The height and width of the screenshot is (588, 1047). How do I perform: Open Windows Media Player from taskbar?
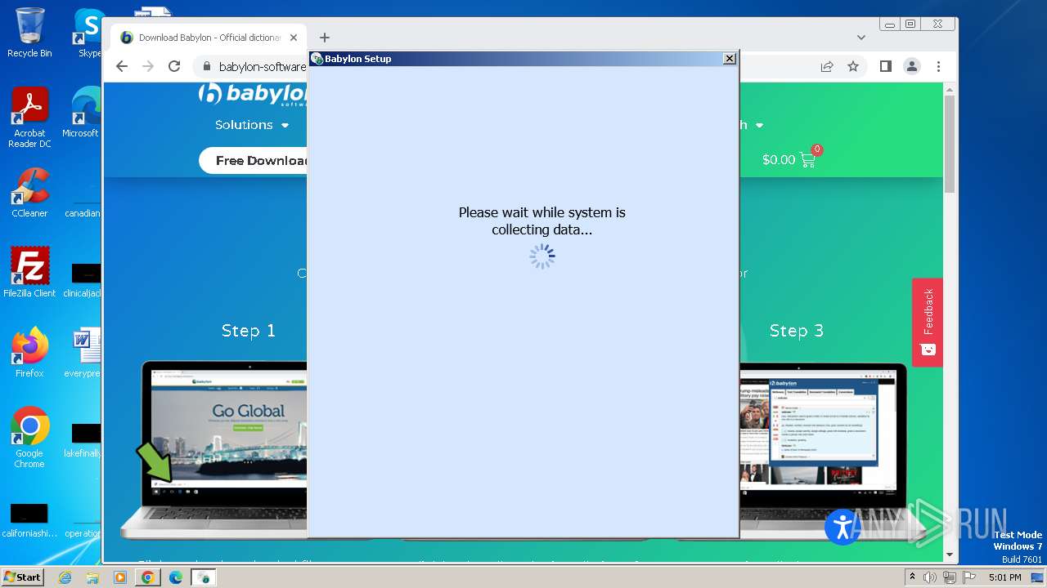click(120, 577)
